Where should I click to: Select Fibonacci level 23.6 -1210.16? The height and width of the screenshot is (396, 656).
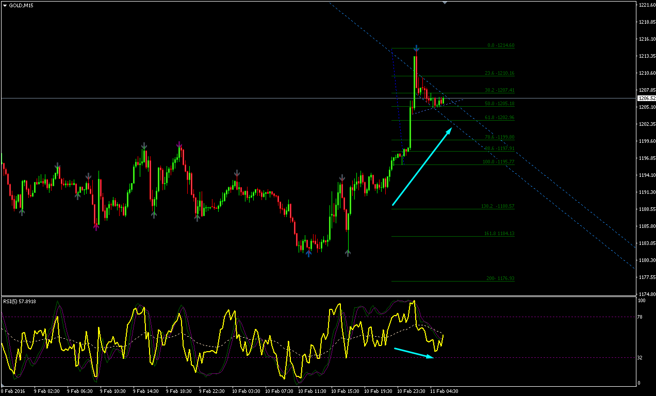click(499, 73)
